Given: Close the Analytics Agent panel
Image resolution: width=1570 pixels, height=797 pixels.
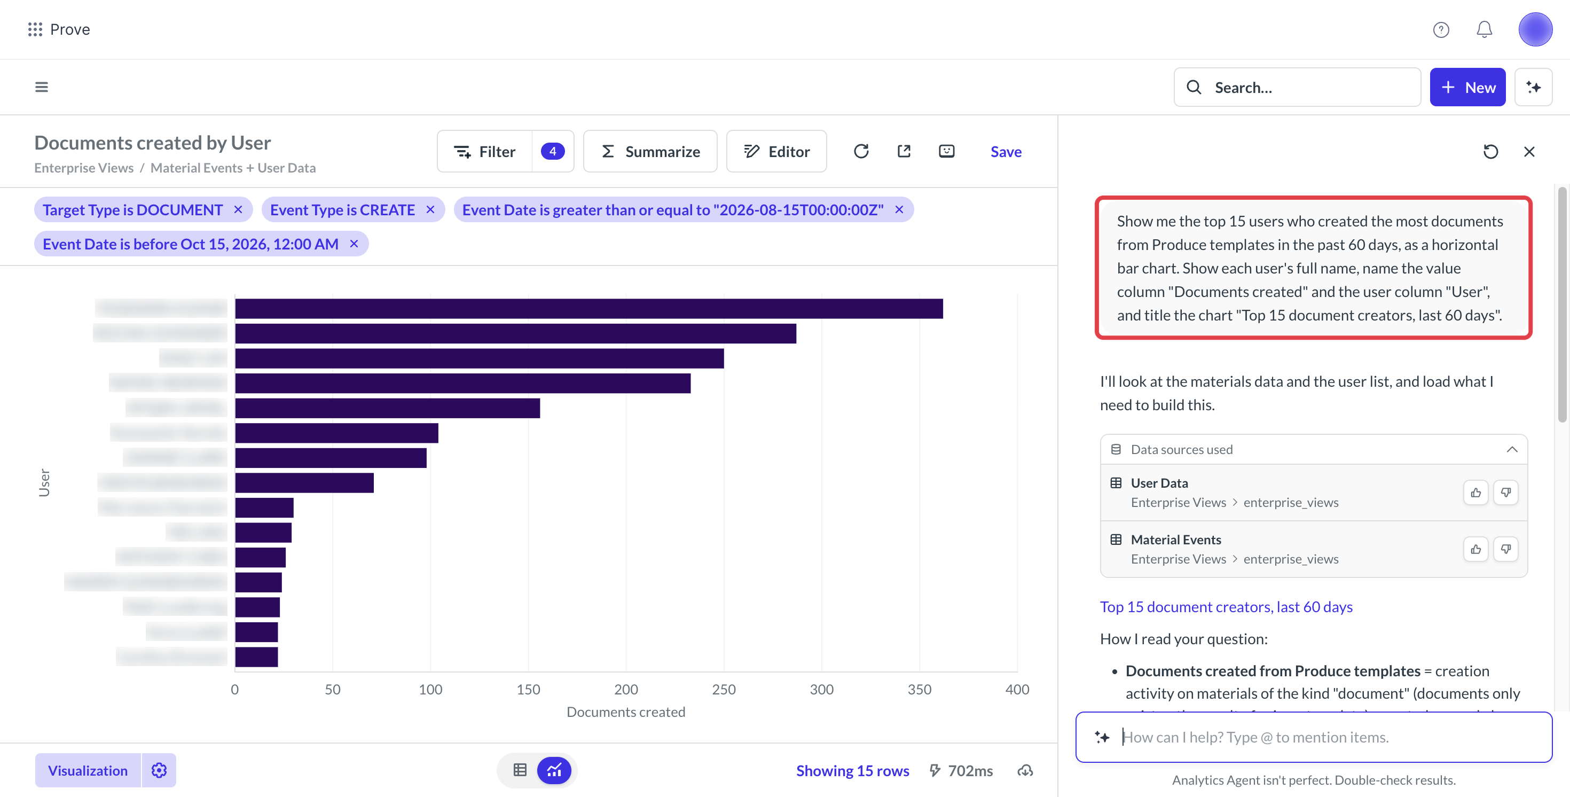Looking at the screenshot, I should [1528, 151].
